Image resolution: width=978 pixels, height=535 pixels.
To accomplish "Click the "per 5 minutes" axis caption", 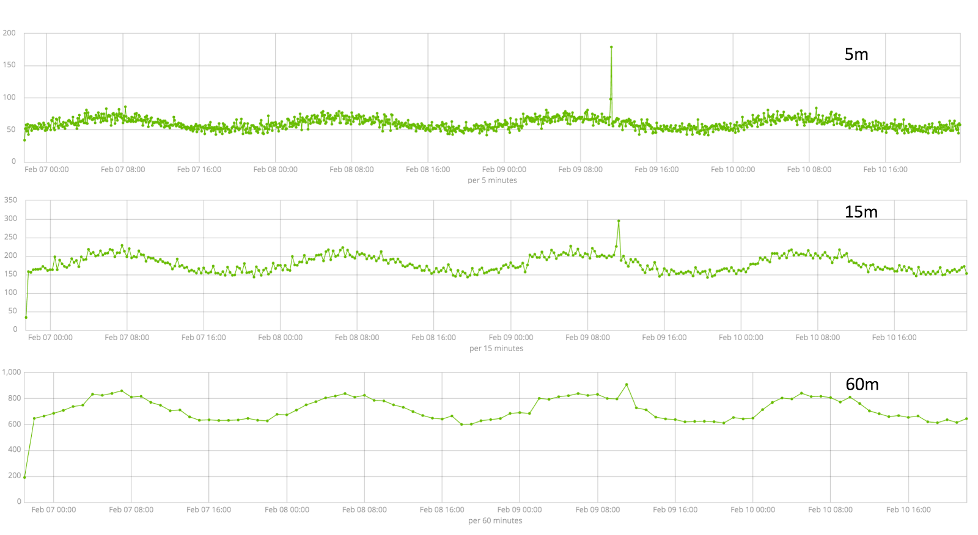I will click(492, 180).
